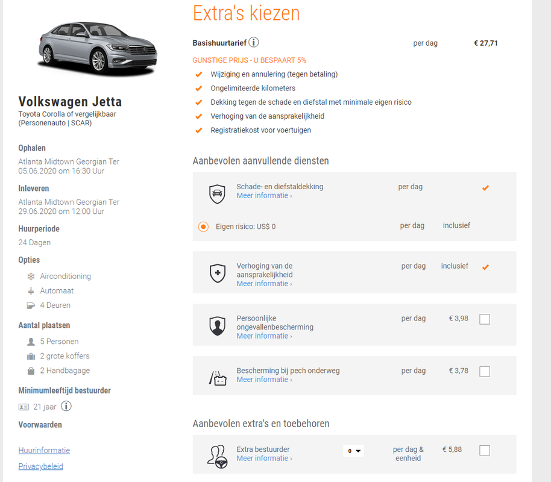Click 'Toyota Corolla of vergelijkbaar' text
The image size is (551, 482).
pos(67,114)
